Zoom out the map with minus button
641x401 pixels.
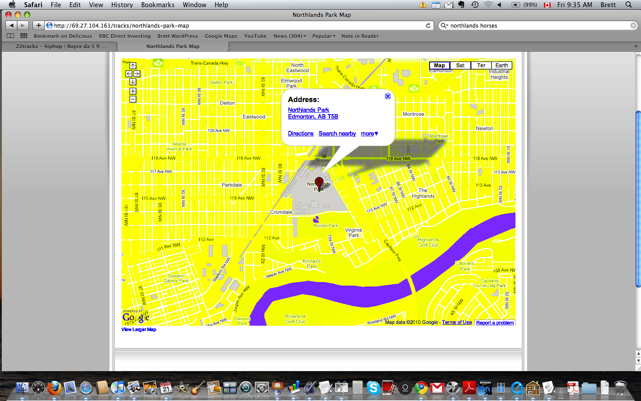(x=133, y=99)
